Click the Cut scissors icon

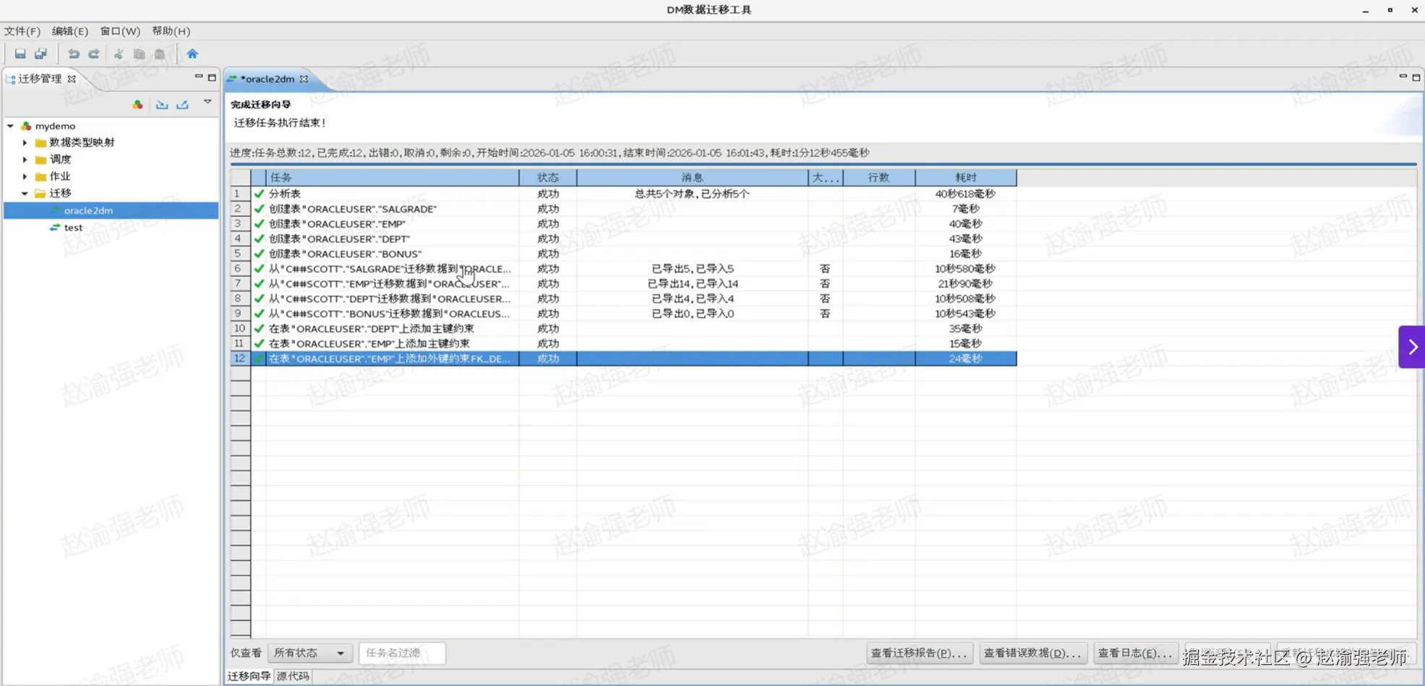[119, 54]
